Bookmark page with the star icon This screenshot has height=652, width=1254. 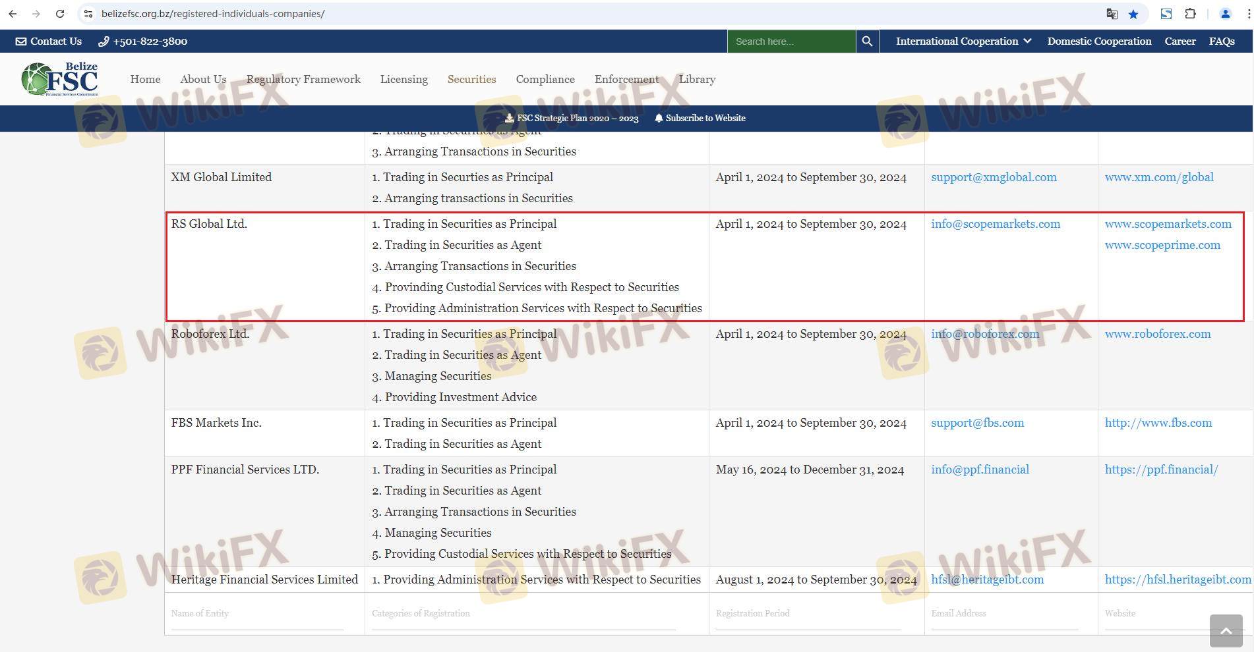pos(1133,14)
